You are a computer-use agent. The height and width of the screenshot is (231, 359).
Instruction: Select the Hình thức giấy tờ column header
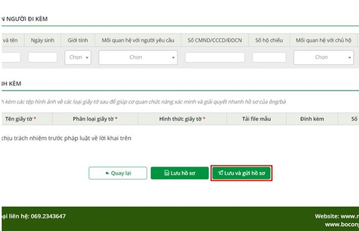[182, 119]
